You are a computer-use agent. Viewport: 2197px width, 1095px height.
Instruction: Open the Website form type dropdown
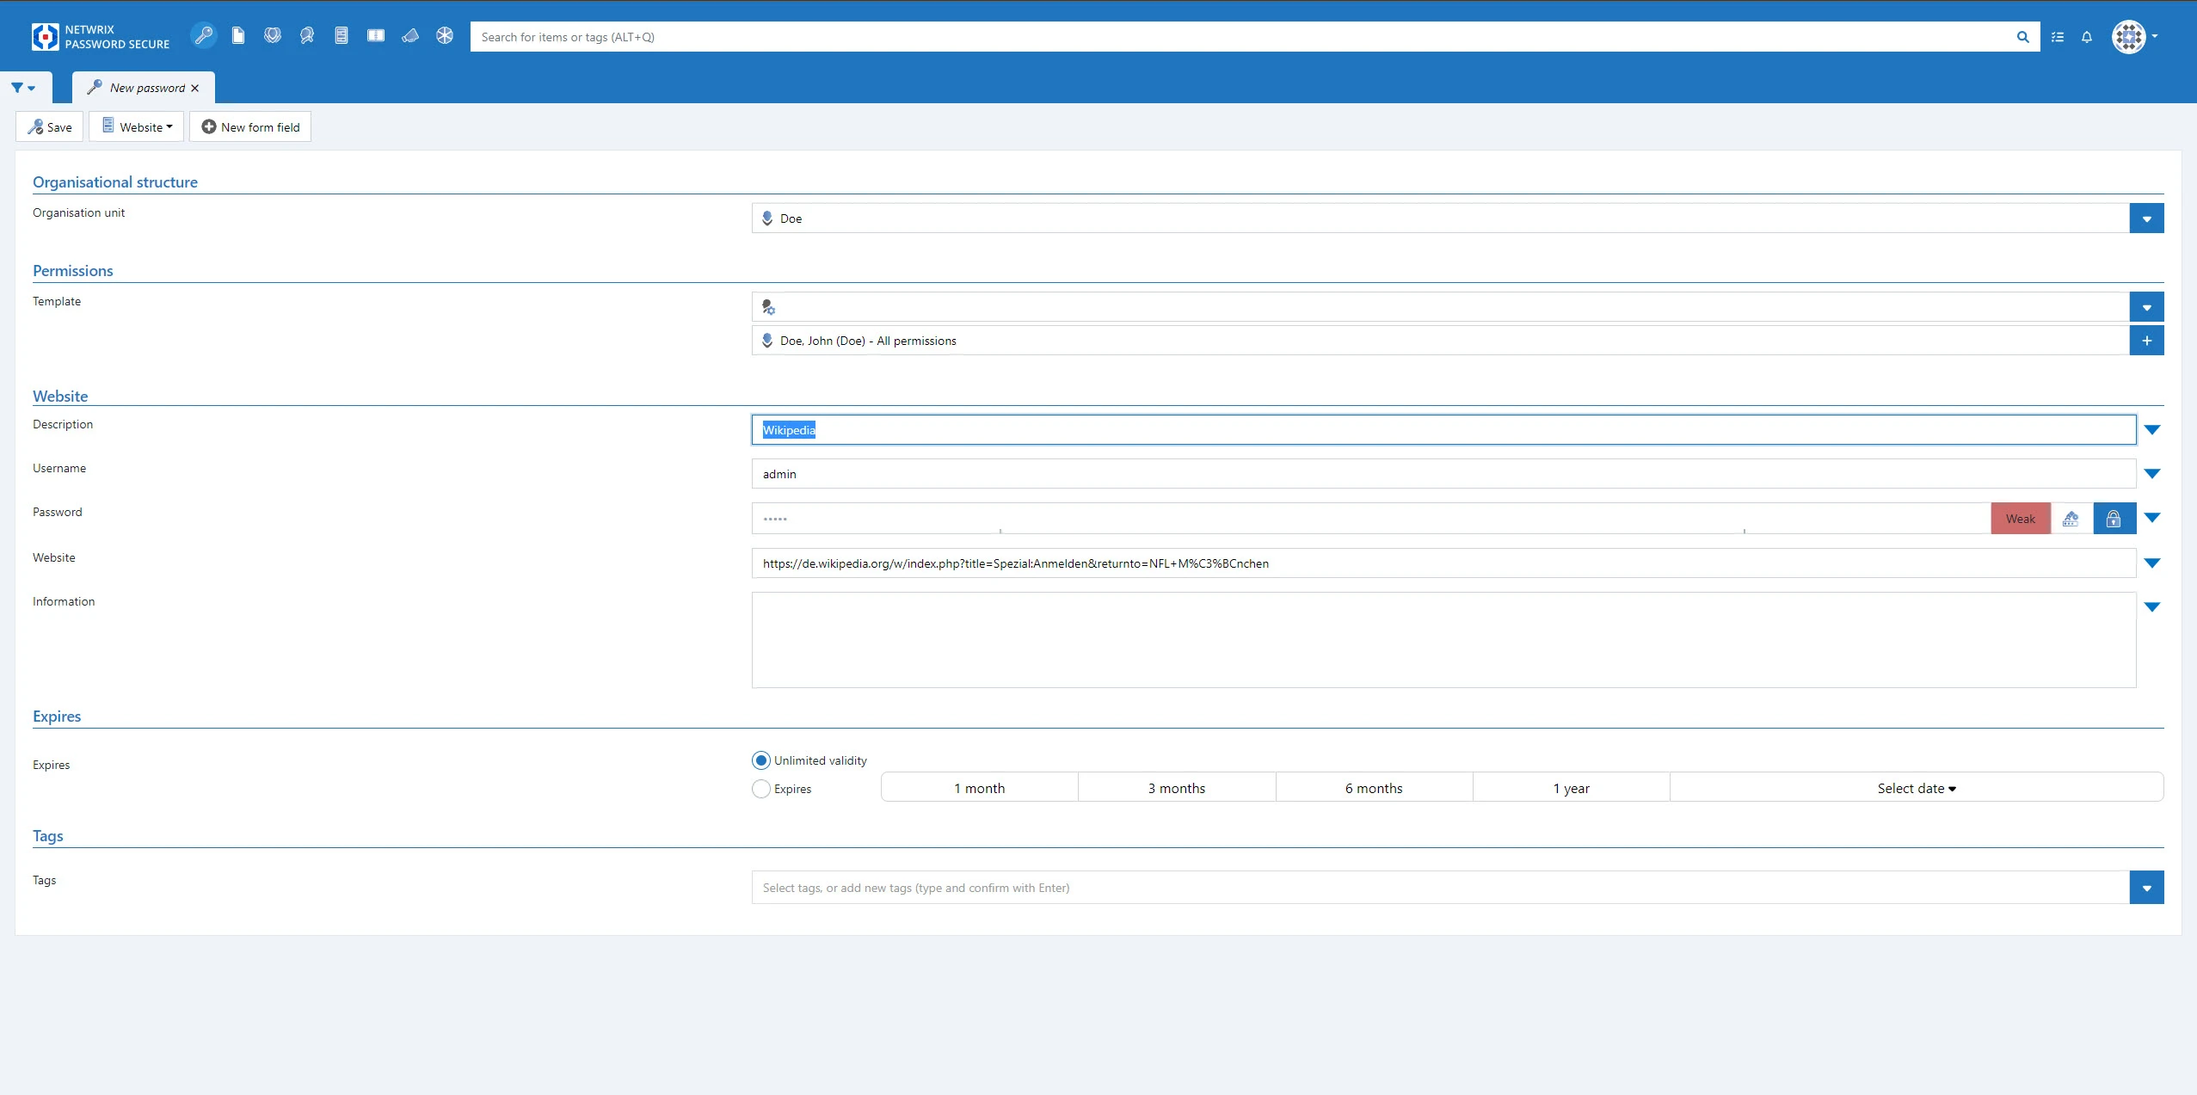(x=137, y=126)
